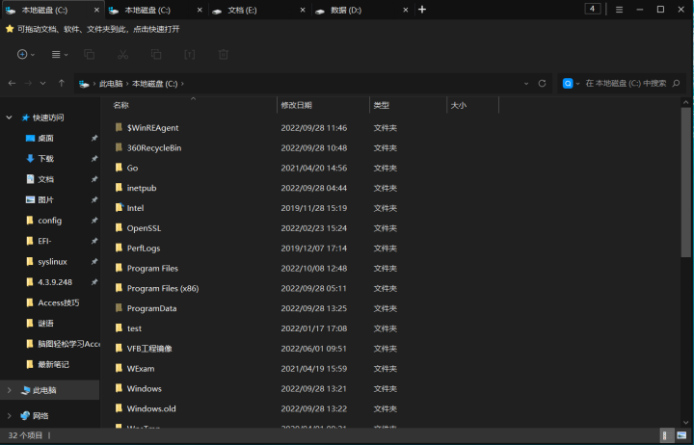The image size is (694, 445).
Task: Open the address bar history dropdown
Action: tap(526, 83)
